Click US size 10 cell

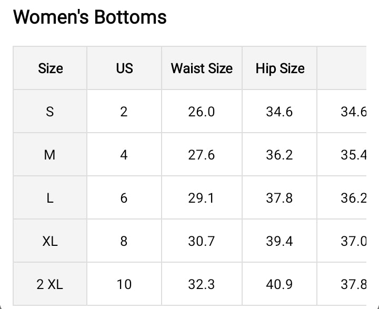click(124, 284)
